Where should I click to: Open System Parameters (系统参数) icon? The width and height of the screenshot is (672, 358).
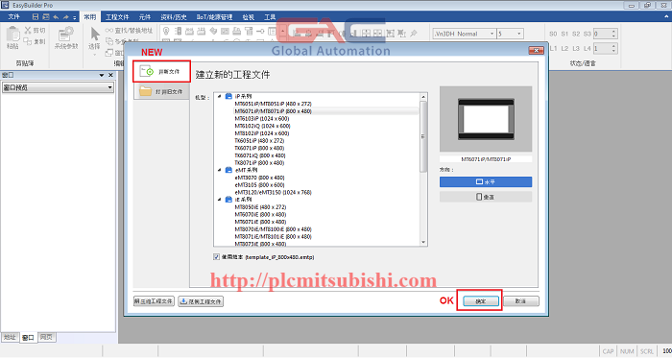tap(66, 35)
